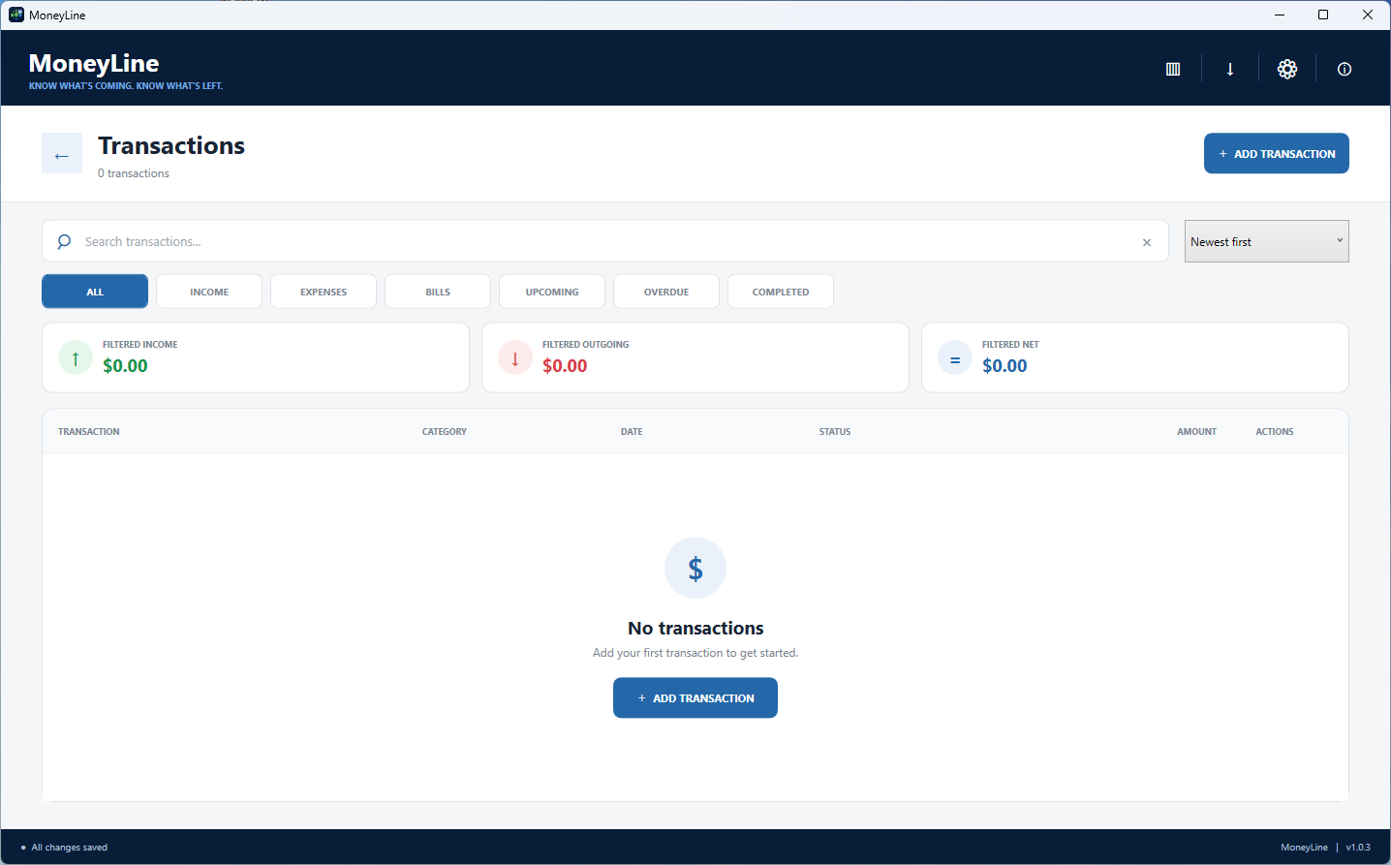The height and width of the screenshot is (865, 1391).
Task: Click the CATEGORY column header
Action: [445, 432]
